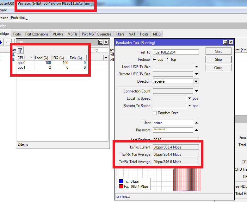Open the filter icon in CPU window

(x=20, y=50)
